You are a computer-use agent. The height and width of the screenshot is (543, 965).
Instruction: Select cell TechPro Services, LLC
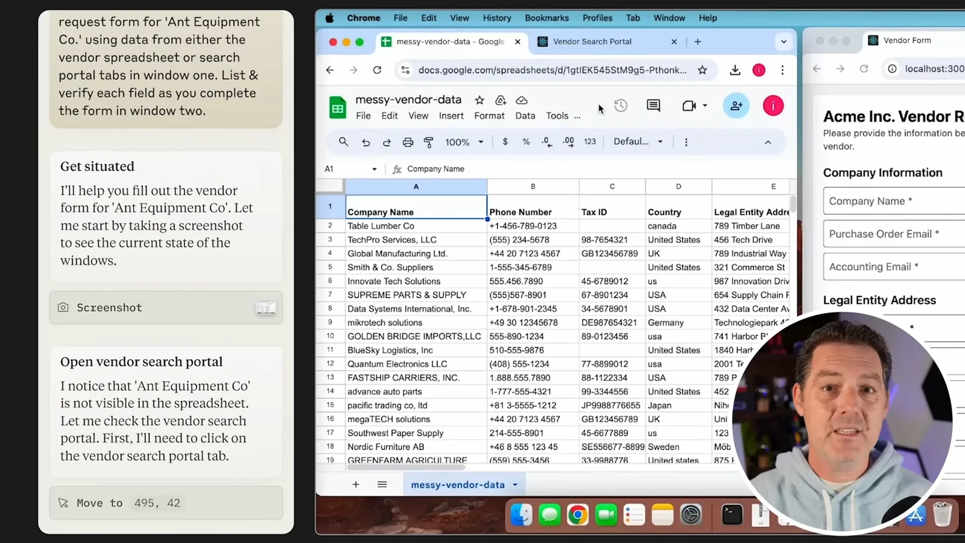(416, 240)
